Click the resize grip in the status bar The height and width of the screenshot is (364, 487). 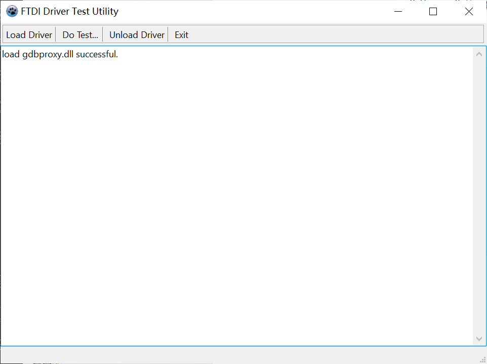point(482,359)
